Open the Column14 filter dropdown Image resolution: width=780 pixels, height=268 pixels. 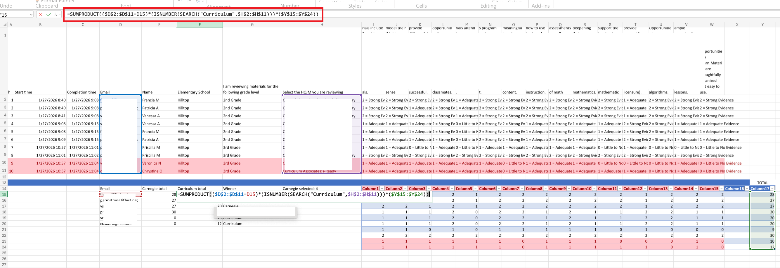coord(696,189)
